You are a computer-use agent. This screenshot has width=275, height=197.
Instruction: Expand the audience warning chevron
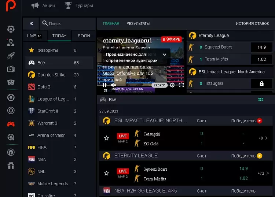[x=164, y=54]
